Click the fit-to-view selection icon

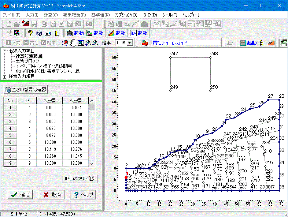[66, 43]
